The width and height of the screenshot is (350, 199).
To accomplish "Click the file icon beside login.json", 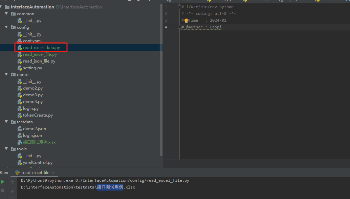I will coord(19,135).
